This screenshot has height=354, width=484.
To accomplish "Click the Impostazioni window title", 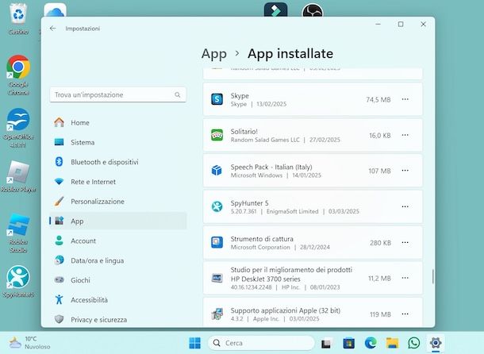I will coord(83,29).
